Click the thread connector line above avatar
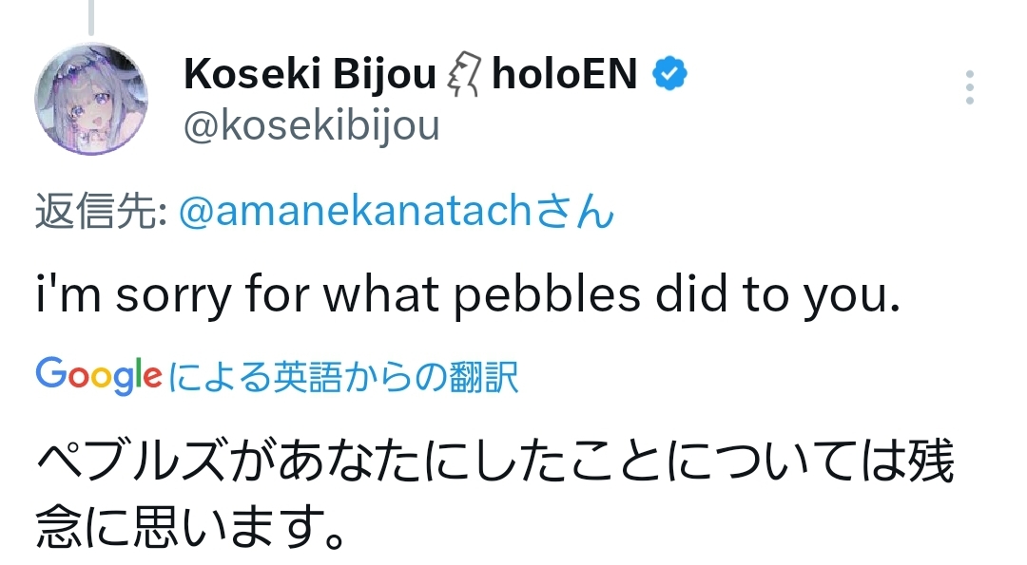Screen dimensions: 1027x565 [x=91, y=14]
